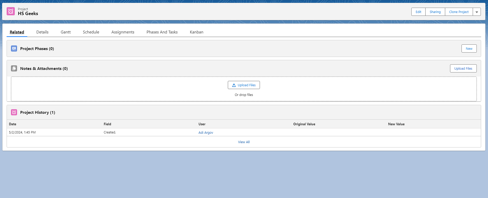Click the Notes & Attachments file icon
488x198 pixels.
[14, 68]
